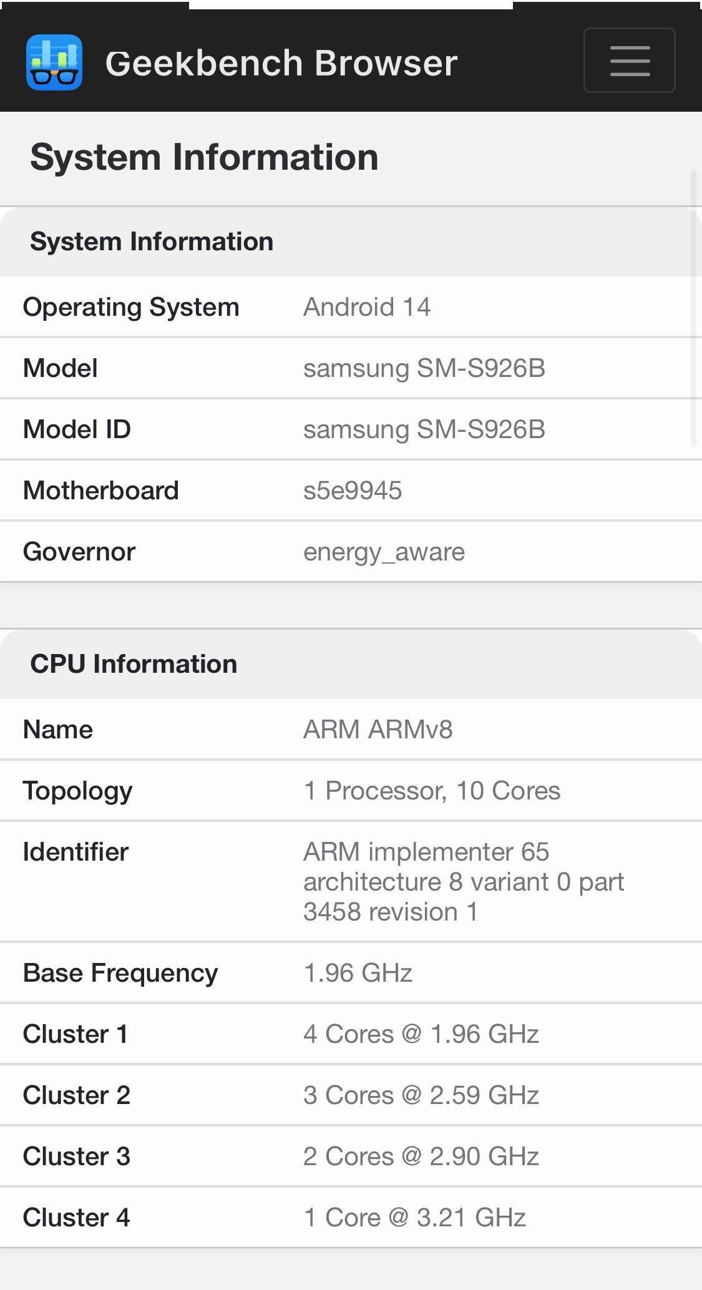This screenshot has height=1290, width=702.
Task: Click the Geekbench glasses logo icon
Action: pyautogui.click(x=54, y=62)
